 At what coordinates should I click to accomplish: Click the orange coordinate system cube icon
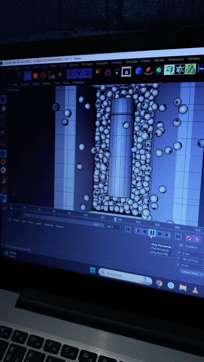click(98, 72)
